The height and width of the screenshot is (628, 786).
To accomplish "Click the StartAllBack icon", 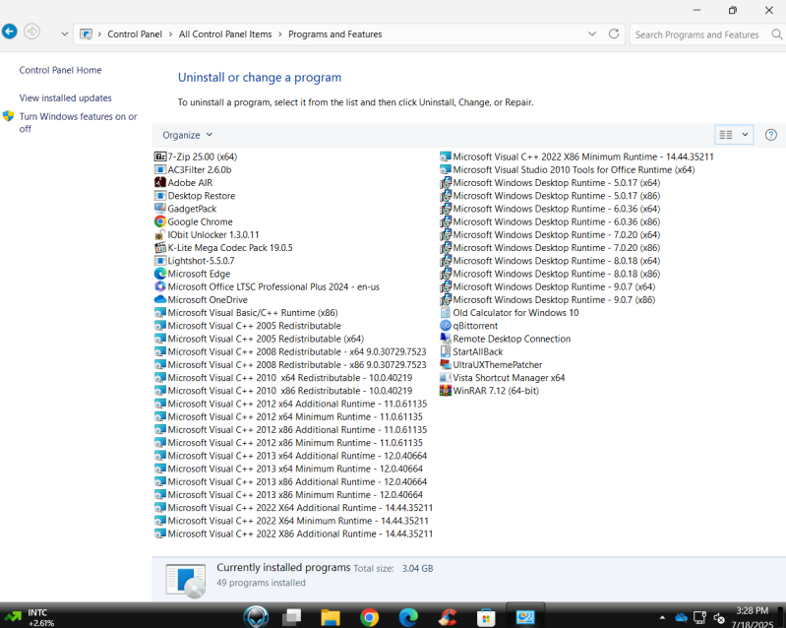I will pyautogui.click(x=445, y=351).
